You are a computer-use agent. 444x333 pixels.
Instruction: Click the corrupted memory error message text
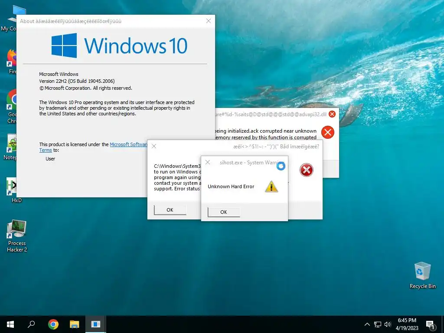pos(266,134)
